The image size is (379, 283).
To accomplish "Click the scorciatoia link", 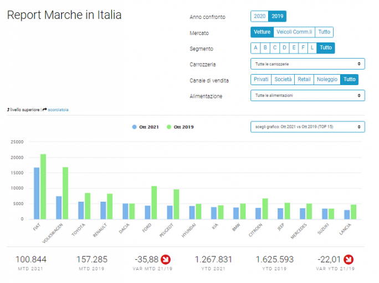I will 58,110.
